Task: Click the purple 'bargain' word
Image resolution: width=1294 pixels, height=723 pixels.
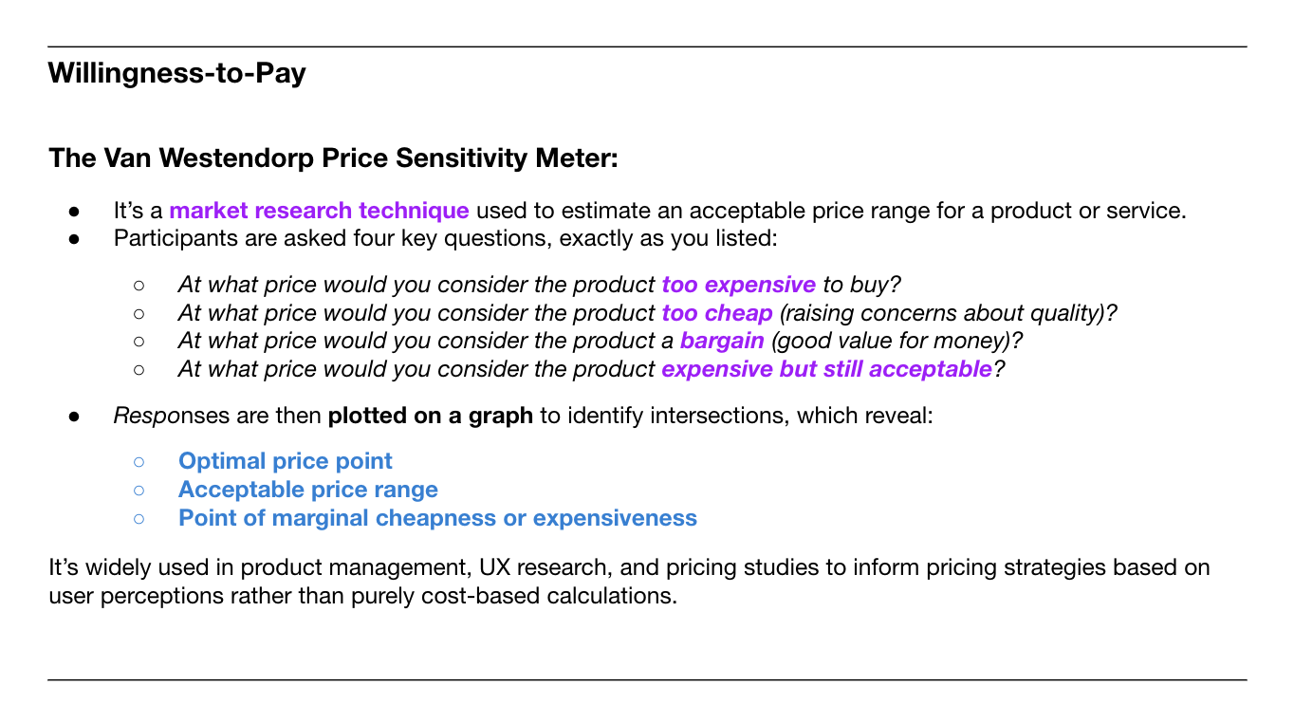Action: click(x=722, y=341)
